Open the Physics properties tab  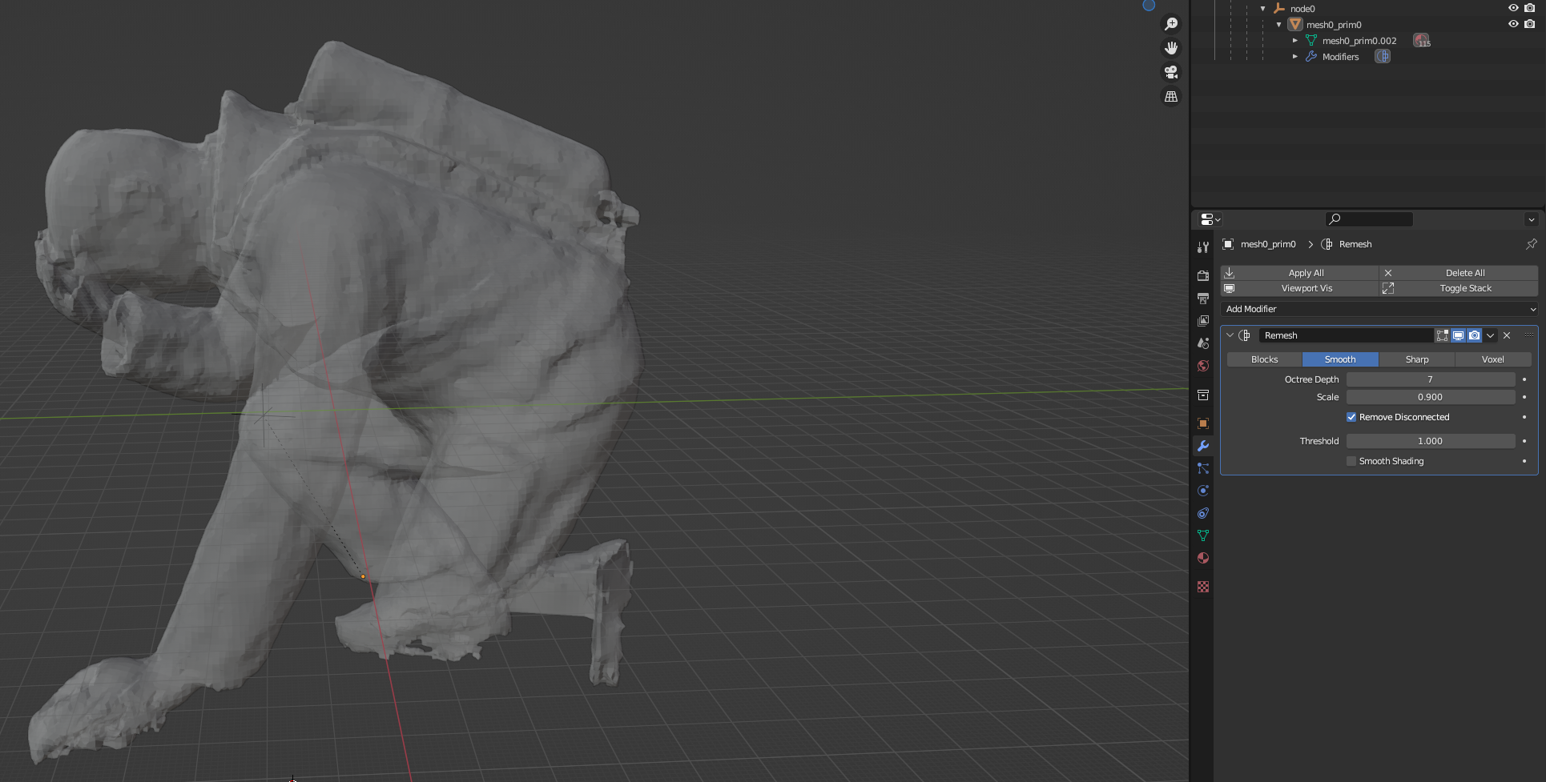[1203, 491]
